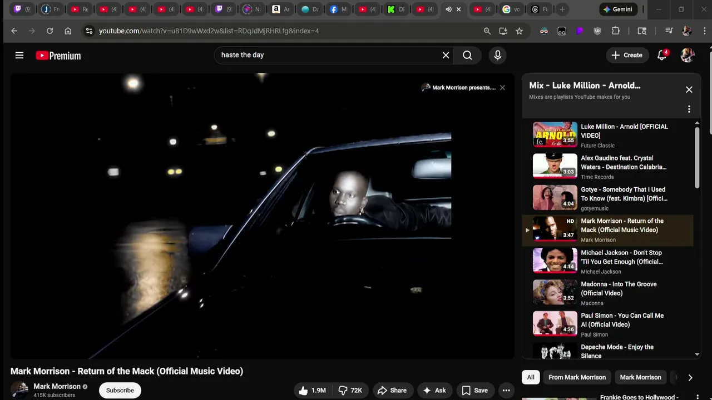Screen dimensions: 712x400
Task: Switch to the Google tab
Action: pos(511,9)
